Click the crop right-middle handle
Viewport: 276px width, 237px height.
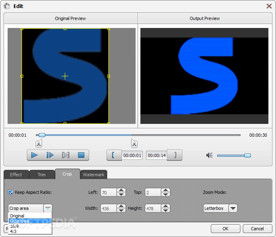(x=108, y=76)
